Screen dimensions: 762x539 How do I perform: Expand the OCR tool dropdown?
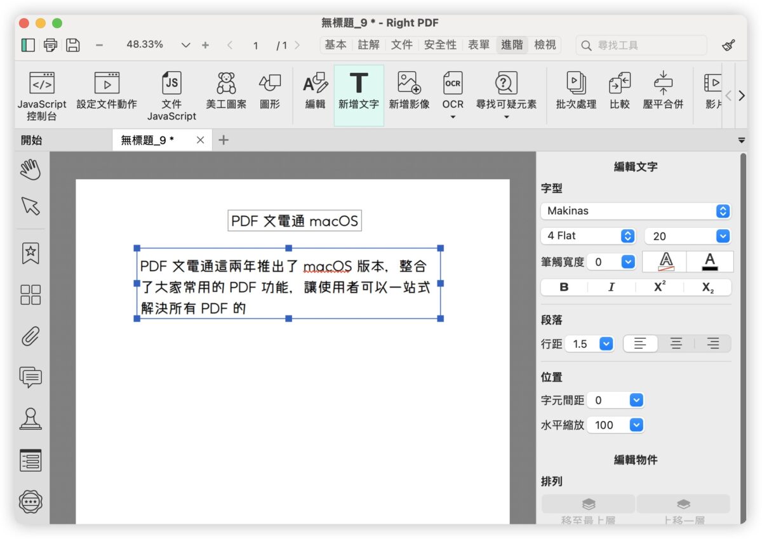(x=453, y=117)
